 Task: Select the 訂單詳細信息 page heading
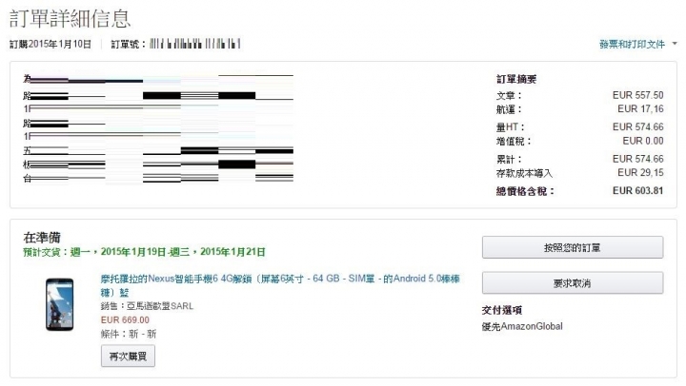70,19
